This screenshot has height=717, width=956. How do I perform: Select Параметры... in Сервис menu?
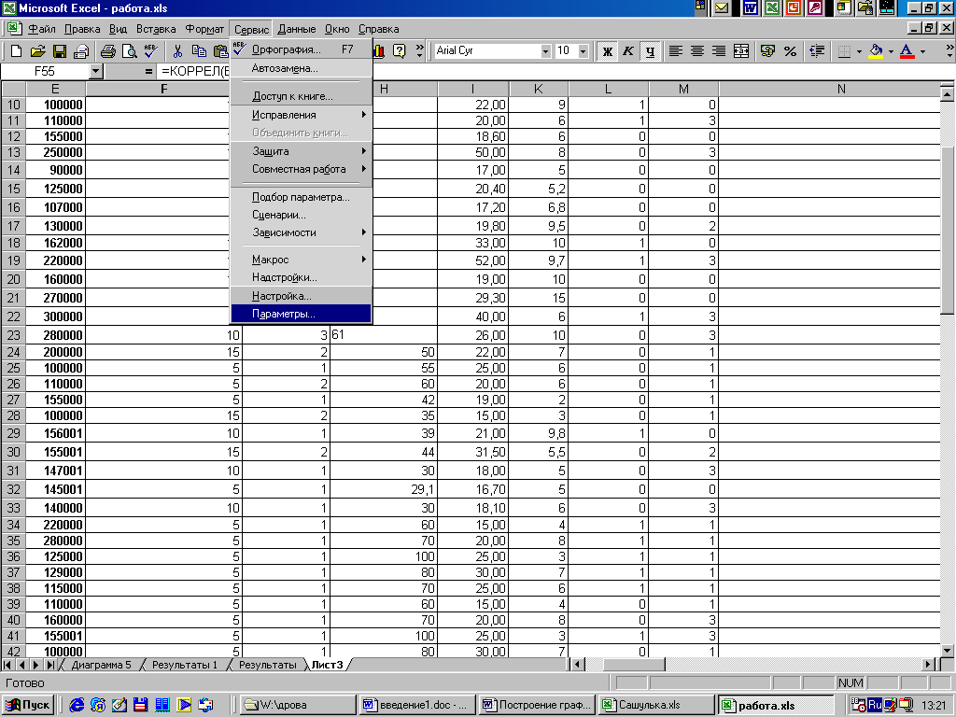[302, 314]
